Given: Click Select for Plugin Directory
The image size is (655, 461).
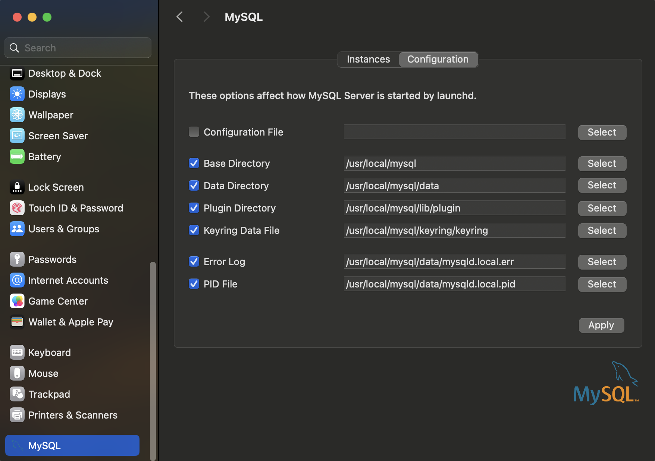Looking at the screenshot, I should 602,208.
